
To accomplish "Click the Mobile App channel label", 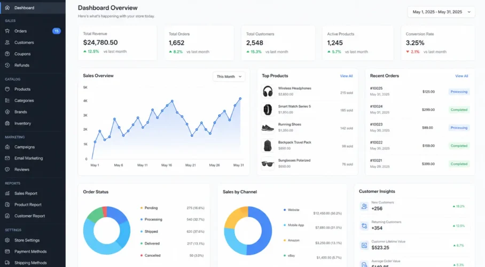I will (296, 225).
